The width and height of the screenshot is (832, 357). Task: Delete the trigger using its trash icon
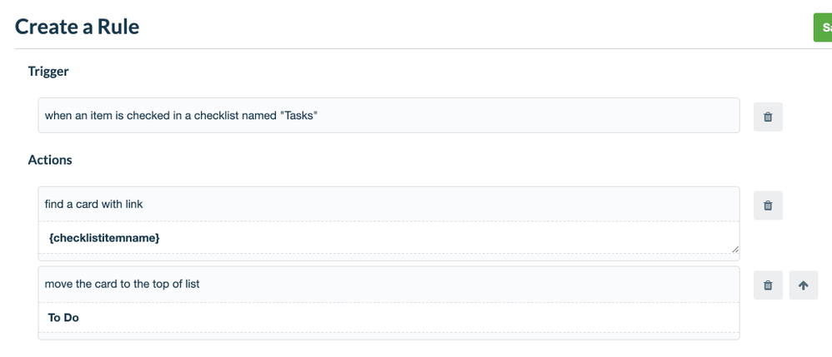768,117
